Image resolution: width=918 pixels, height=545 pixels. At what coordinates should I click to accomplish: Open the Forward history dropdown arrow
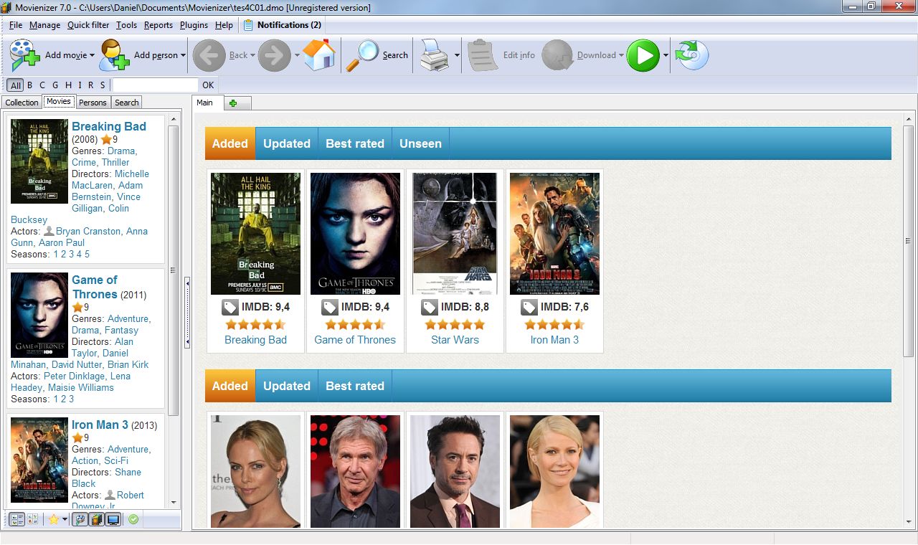coord(297,55)
